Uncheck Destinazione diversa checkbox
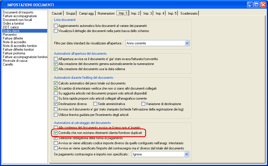268x166 pixels. (x=56, y=104)
